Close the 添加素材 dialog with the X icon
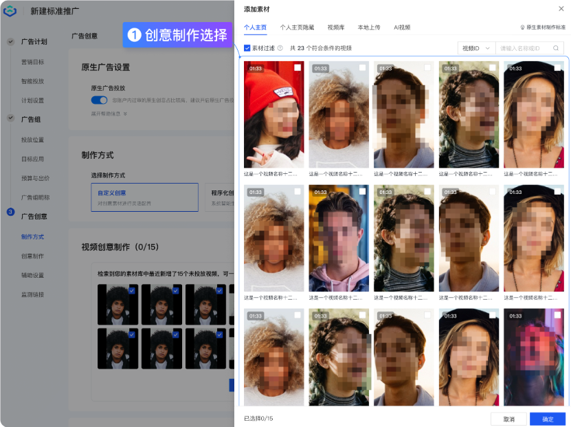This screenshot has height=427, width=571. (561, 9)
